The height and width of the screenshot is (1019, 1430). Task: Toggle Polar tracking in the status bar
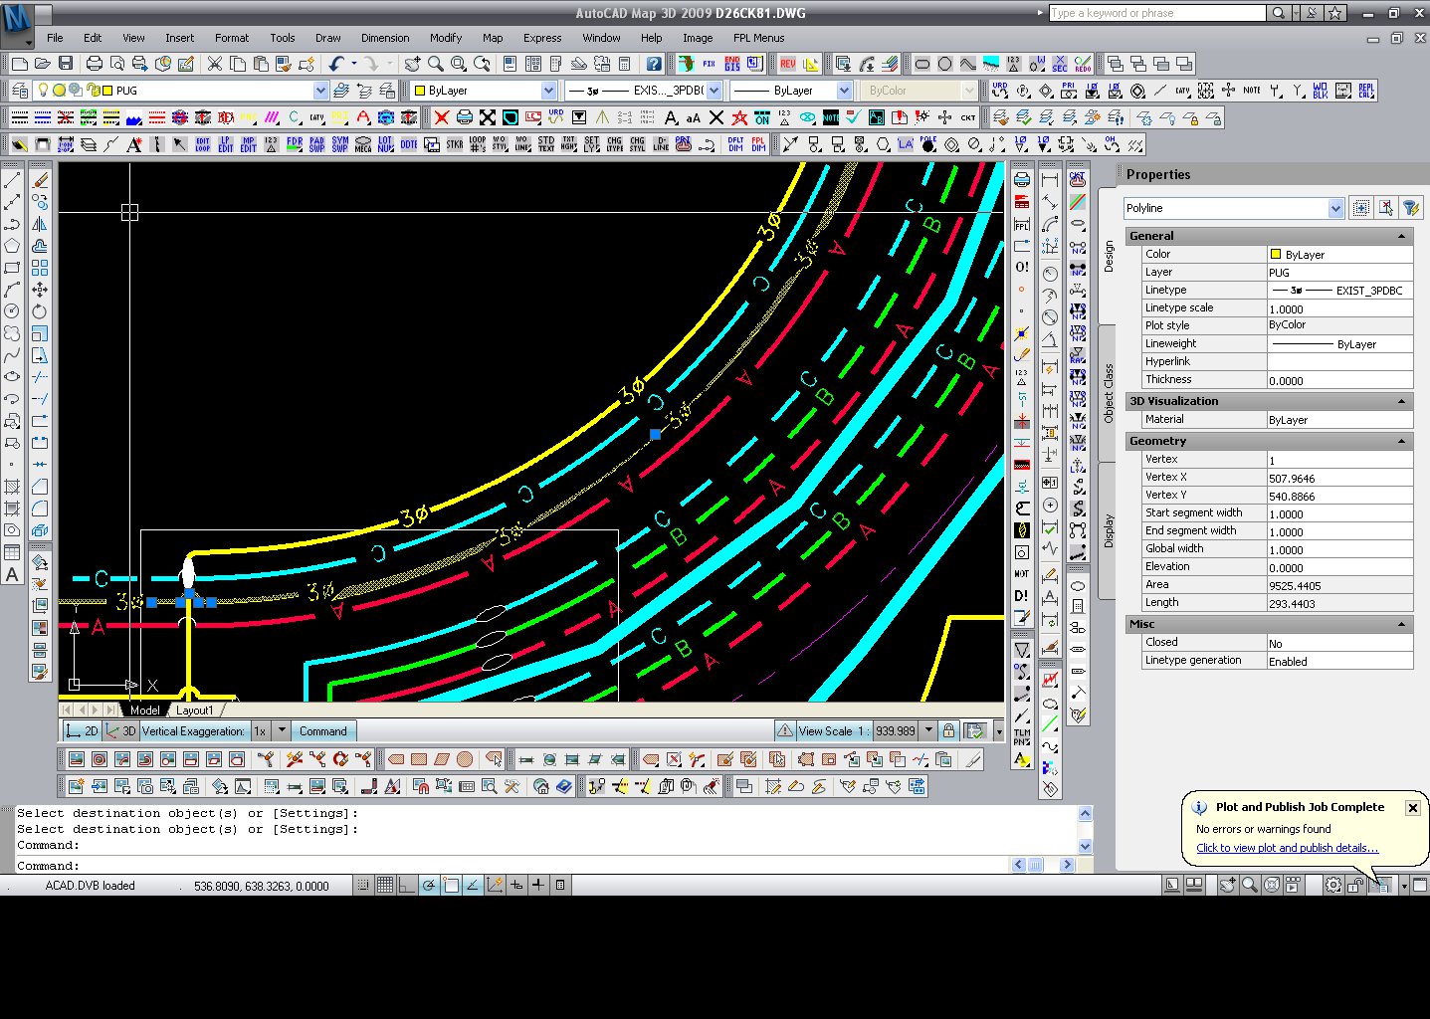429,885
